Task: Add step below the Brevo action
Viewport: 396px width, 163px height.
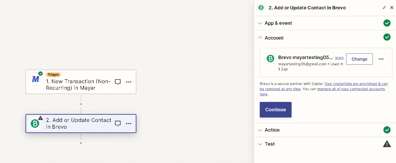Action: (81, 143)
